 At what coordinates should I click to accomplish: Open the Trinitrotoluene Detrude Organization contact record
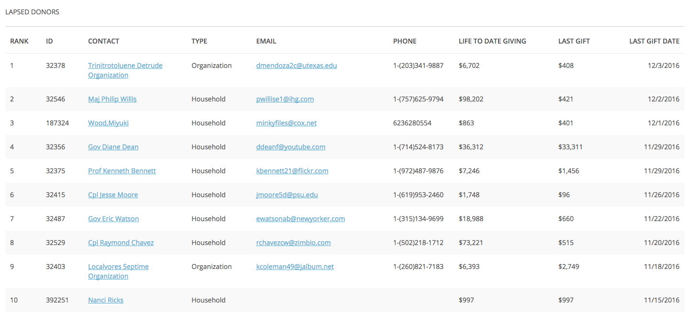click(125, 70)
